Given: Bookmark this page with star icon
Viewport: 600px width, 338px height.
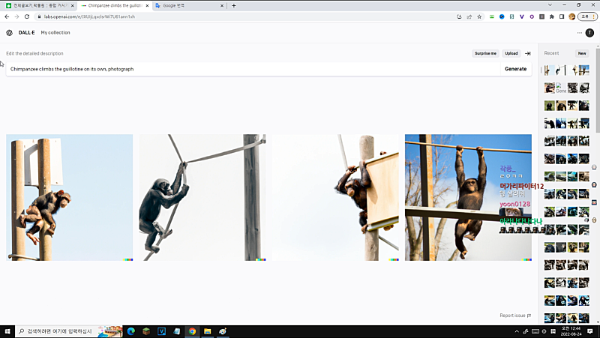Looking at the screenshot, I should (479, 16).
